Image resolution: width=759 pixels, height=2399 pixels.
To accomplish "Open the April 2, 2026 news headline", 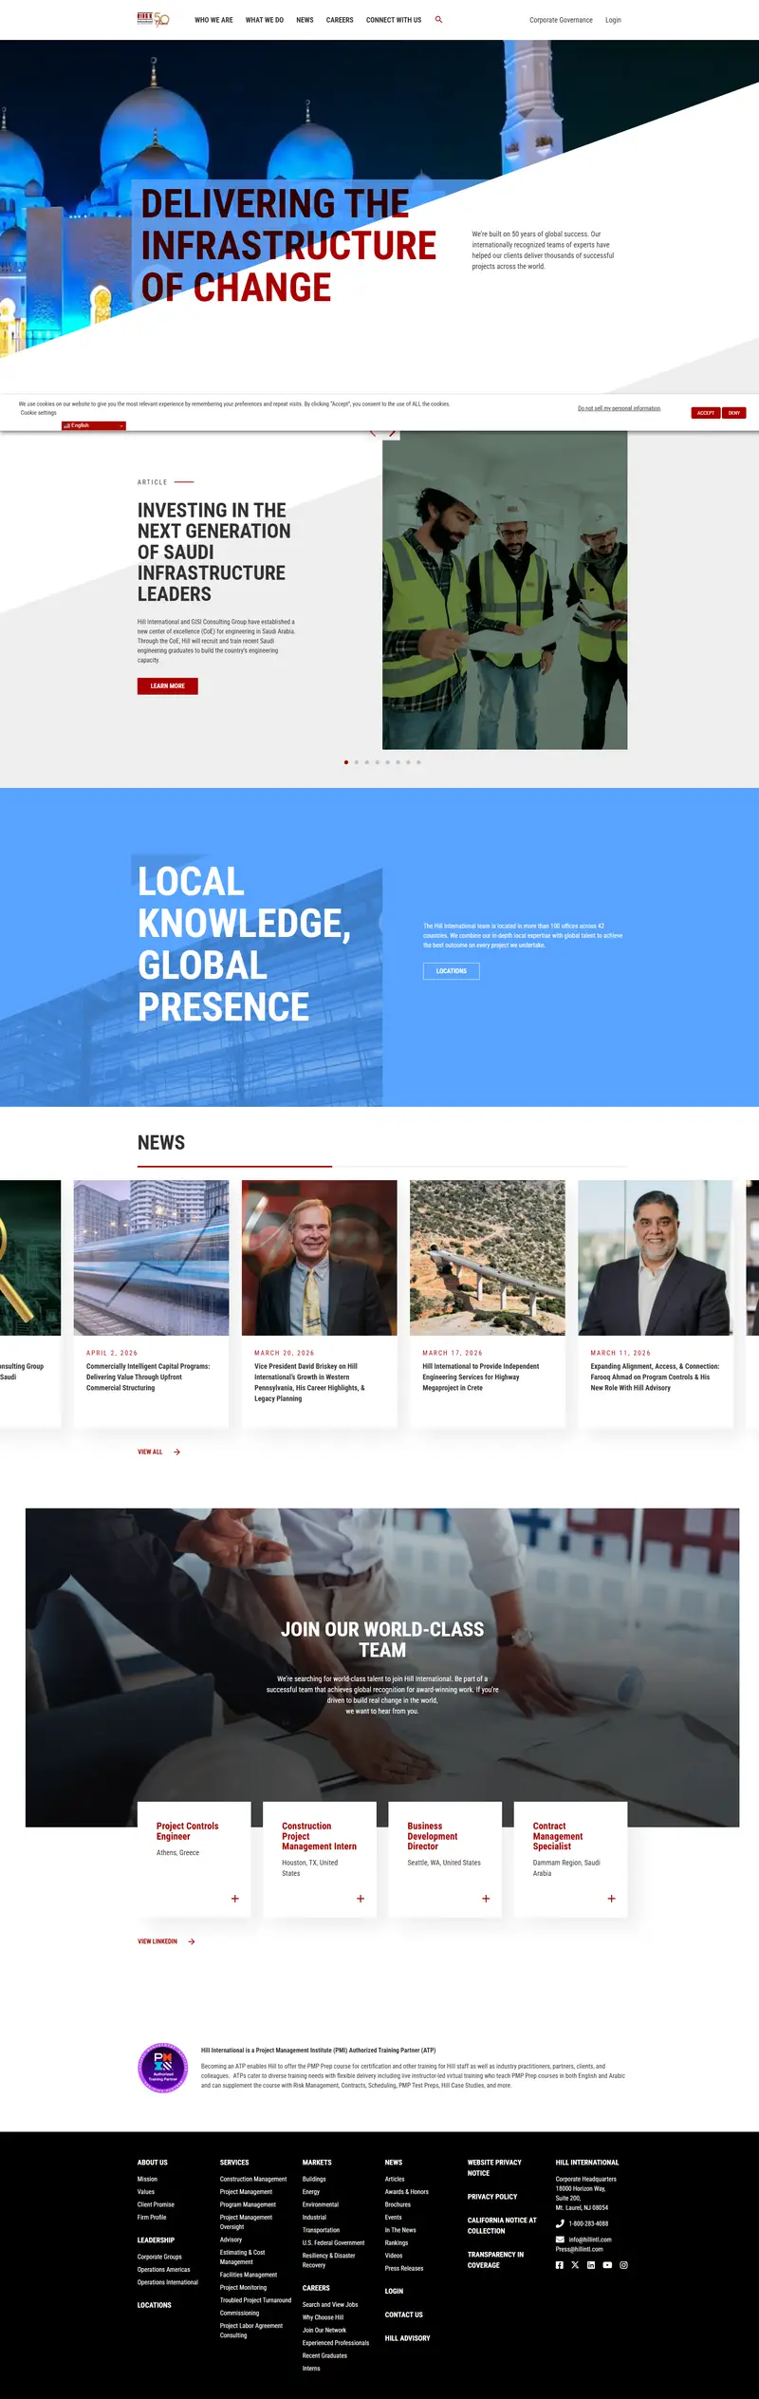I will pyautogui.click(x=148, y=1377).
